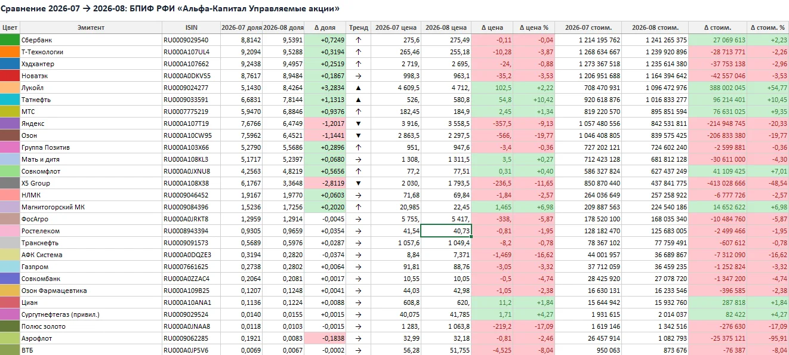Select the Эмитент column header
The width and height of the screenshot is (789, 355).
pyautogui.click(x=91, y=27)
